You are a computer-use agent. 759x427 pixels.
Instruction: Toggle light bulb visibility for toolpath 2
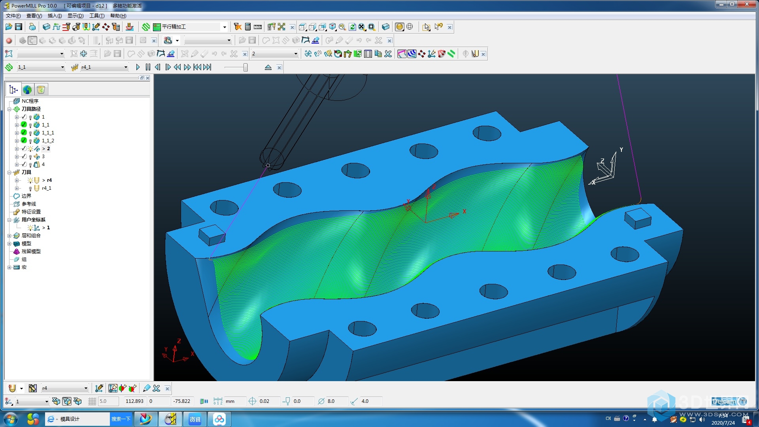coord(30,149)
